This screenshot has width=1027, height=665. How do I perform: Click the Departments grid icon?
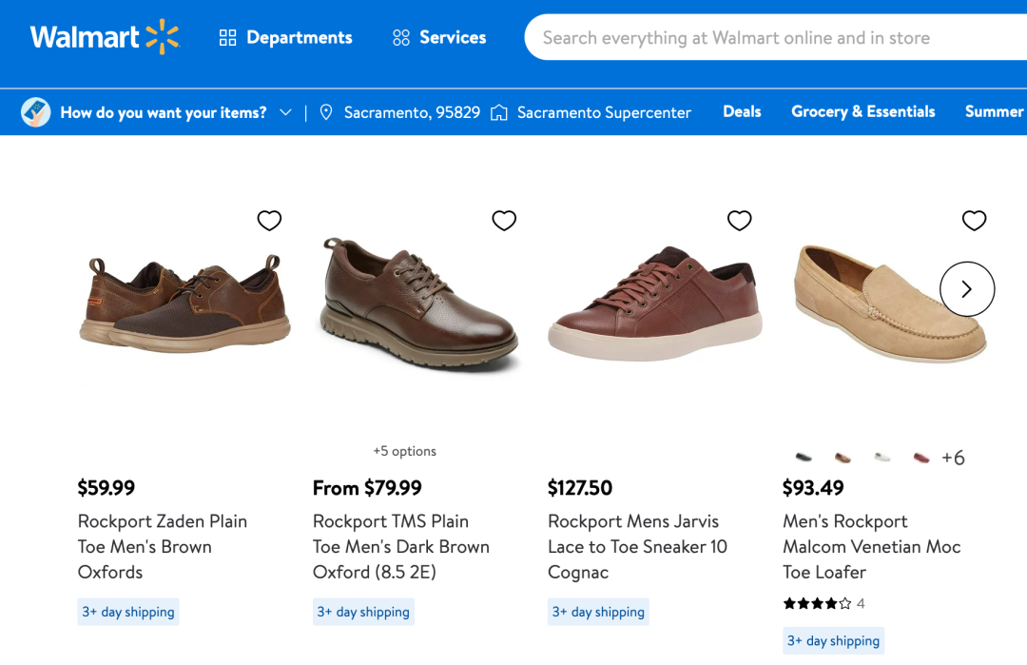point(227,37)
